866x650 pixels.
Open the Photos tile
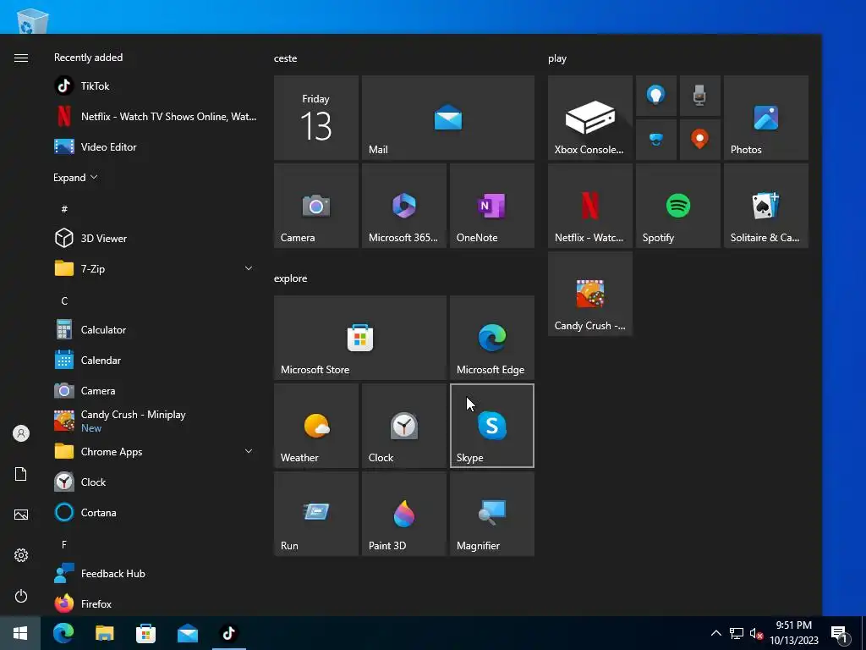[x=766, y=118]
